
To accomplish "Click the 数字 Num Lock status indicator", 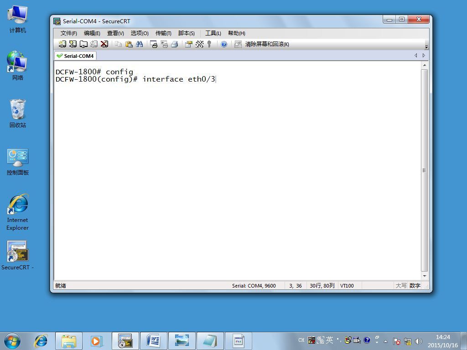I will pos(415,286).
